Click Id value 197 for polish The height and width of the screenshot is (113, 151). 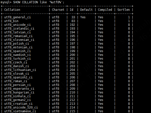click(x=72, y=44)
